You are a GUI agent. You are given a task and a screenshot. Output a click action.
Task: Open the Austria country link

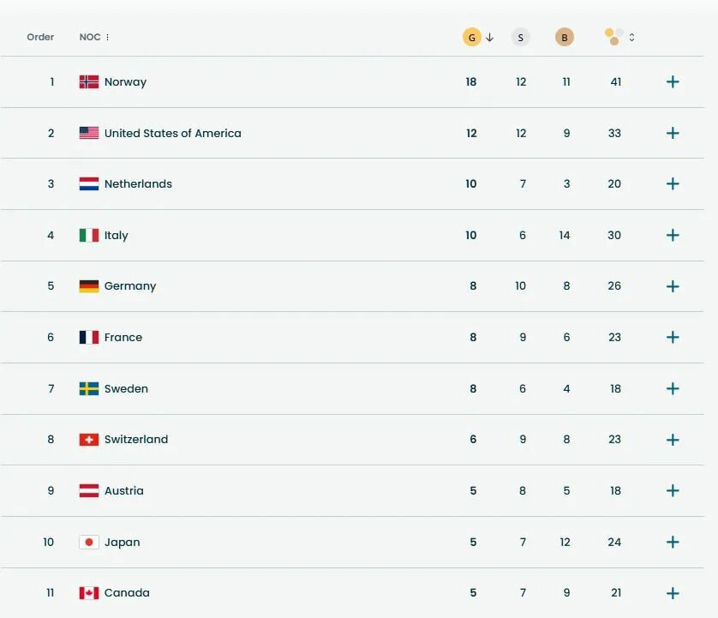tap(124, 491)
